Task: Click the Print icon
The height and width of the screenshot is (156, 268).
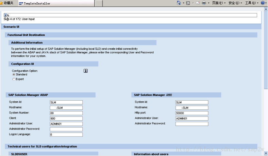Action: [204, 3]
